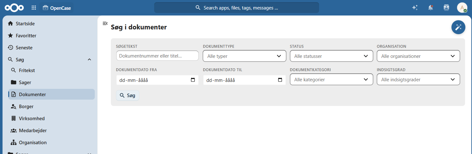The image size is (472, 154).
Task: Click the star icon beside Favoritter
Action: click(x=10, y=36)
